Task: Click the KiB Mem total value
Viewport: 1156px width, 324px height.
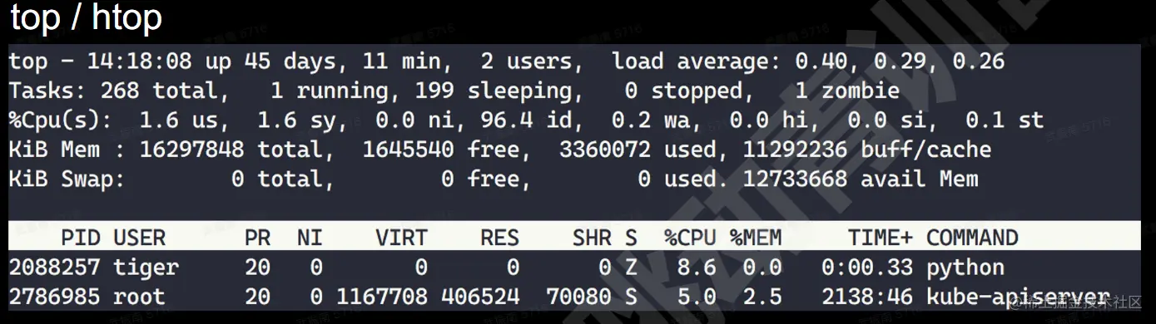Action: point(191,150)
